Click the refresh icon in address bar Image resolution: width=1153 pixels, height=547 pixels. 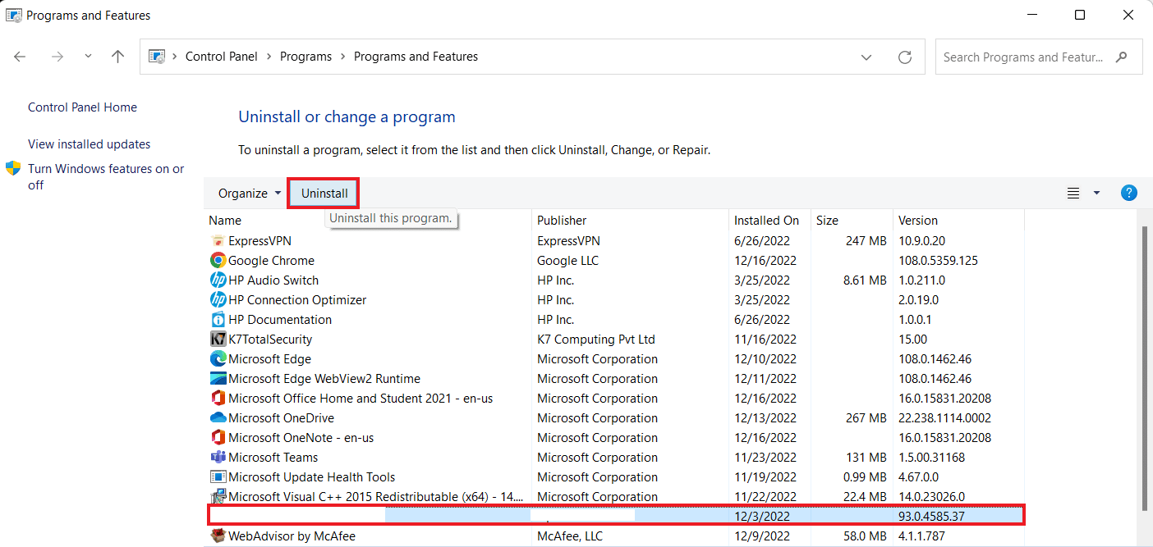click(905, 57)
